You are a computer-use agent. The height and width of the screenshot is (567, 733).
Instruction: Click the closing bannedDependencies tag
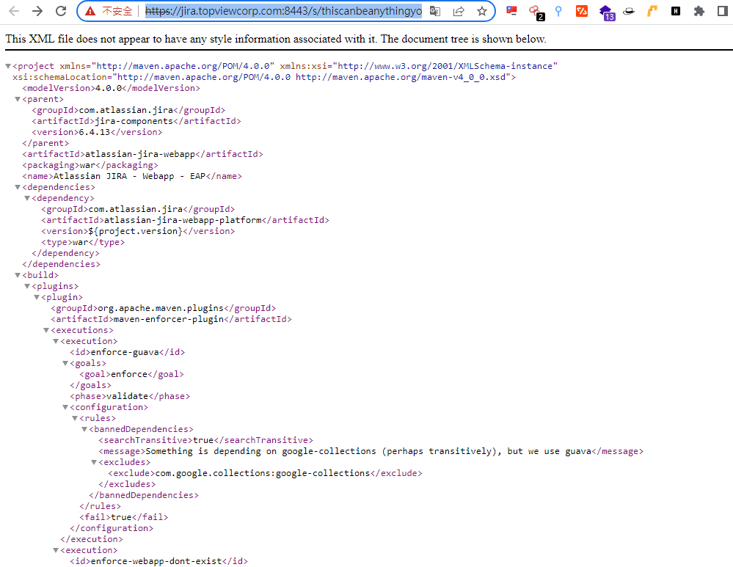(x=144, y=495)
